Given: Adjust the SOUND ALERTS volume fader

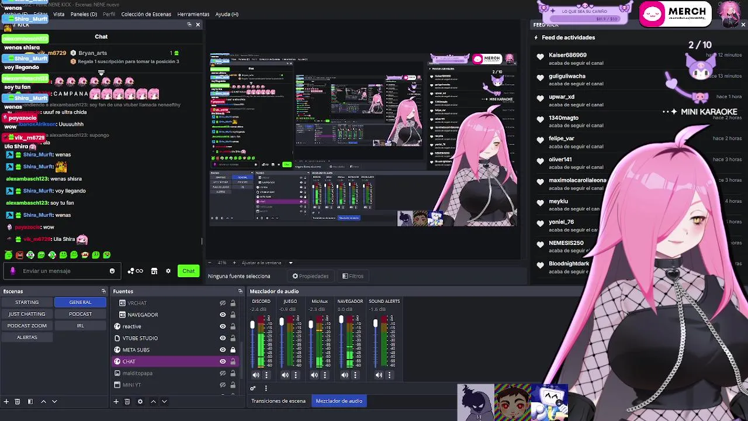Looking at the screenshot, I should click(375, 323).
